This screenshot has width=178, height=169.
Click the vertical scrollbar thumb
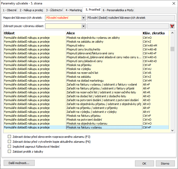point(172,49)
